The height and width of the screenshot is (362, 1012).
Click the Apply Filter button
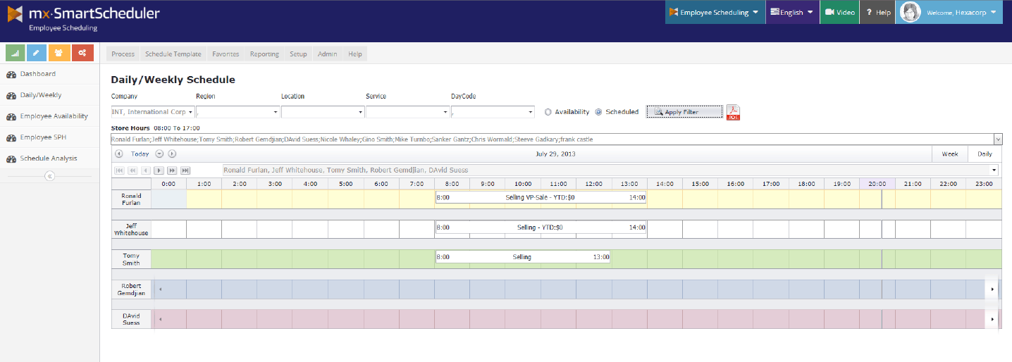pos(684,112)
